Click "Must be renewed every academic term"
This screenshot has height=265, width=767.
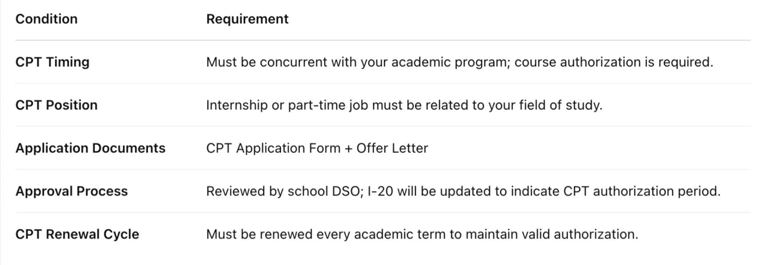325,234
